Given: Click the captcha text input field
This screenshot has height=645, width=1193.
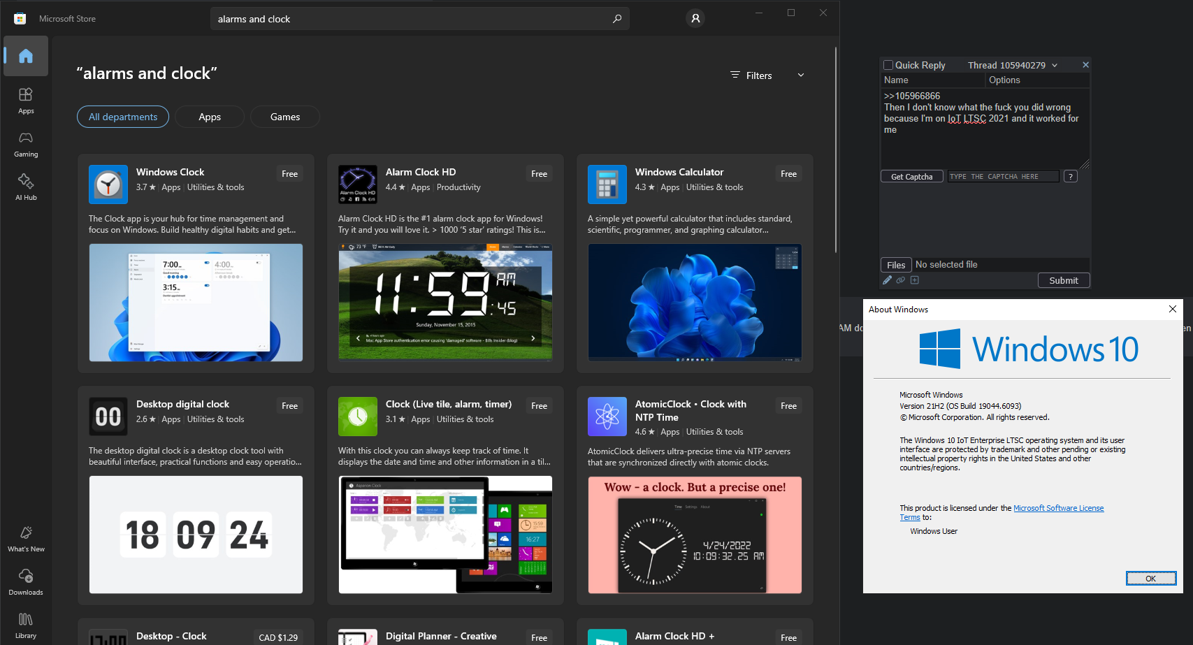Looking at the screenshot, I should tap(1003, 177).
